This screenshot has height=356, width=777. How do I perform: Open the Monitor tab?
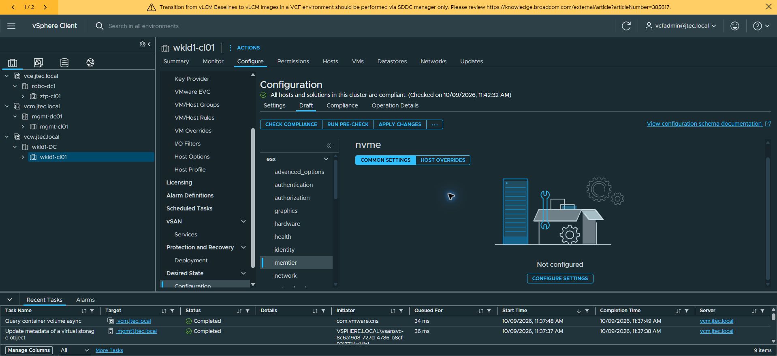[213, 62]
